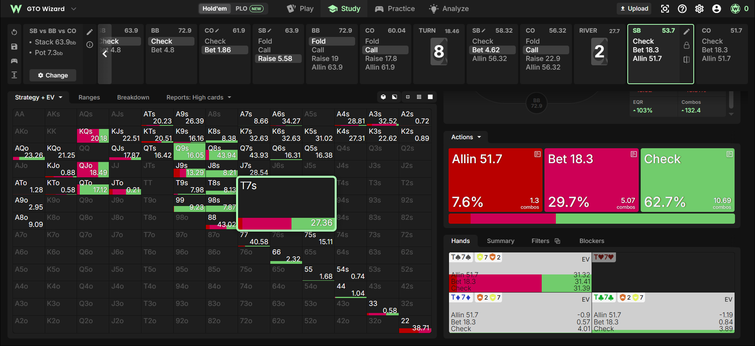Select the small grid layout icon

click(419, 97)
